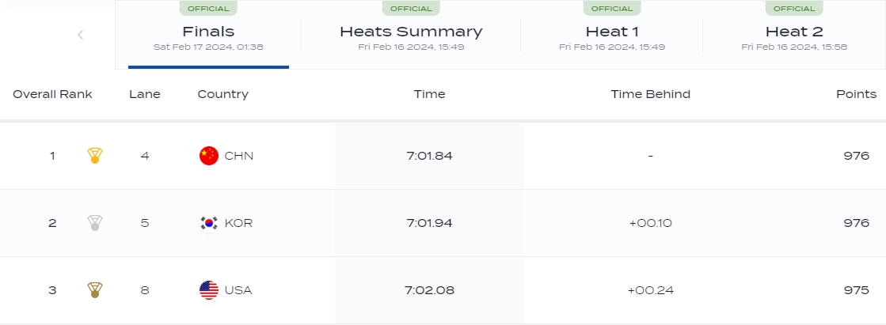The height and width of the screenshot is (325, 886).
Task: Click the silver medal icon
Action: [95, 223]
